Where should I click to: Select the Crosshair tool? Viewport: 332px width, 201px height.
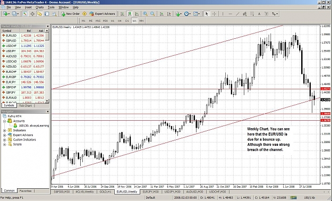(x=214, y=14)
